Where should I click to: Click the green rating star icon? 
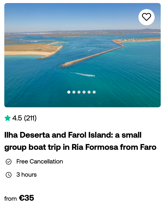click(x=8, y=118)
